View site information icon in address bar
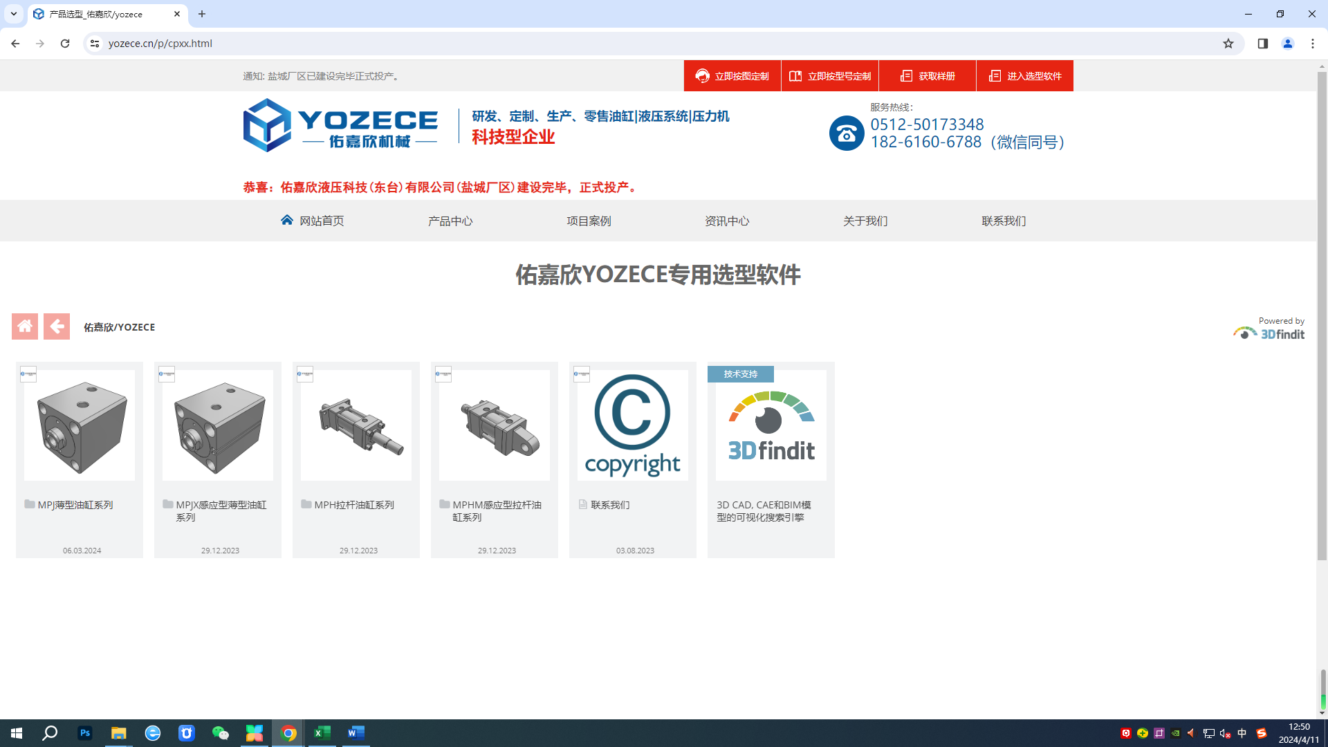 95,44
